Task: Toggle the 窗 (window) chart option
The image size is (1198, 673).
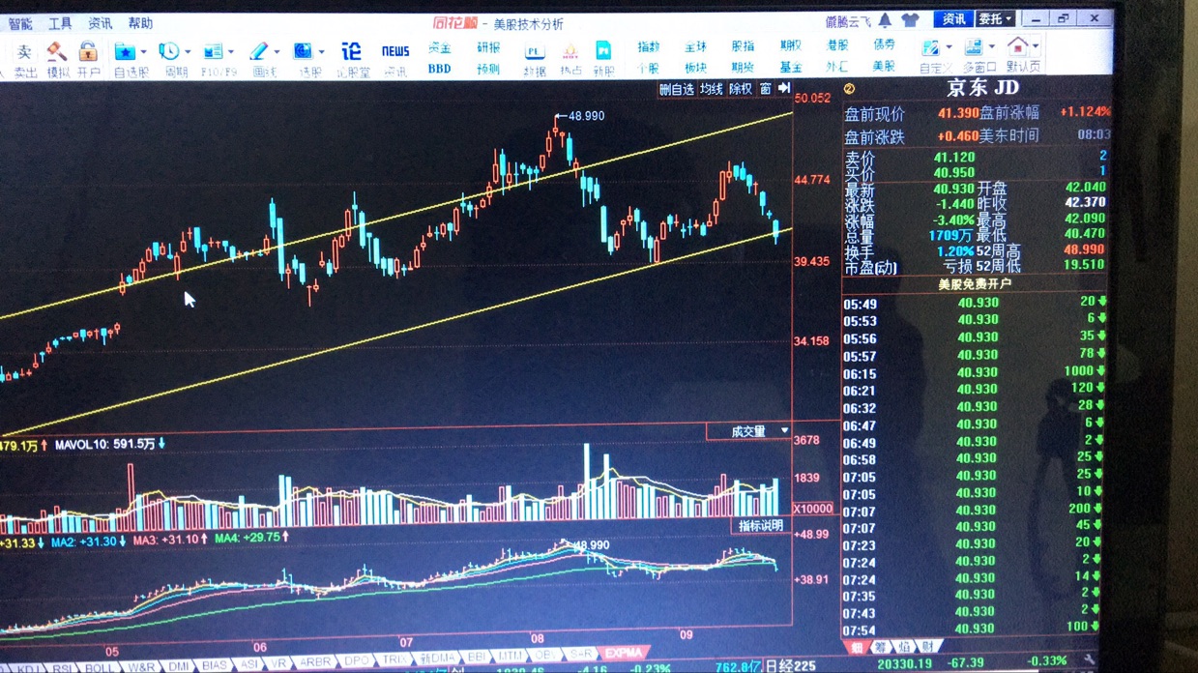Action: click(x=766, y=89)
